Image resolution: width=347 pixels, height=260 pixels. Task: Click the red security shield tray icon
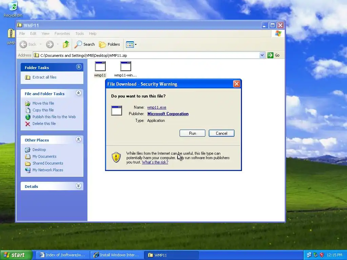point(322,255)
